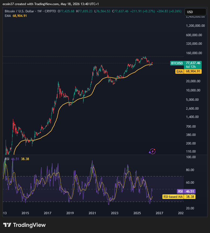This screenshot has width=210, height=233.
Task: Click the 6d 12h countdown label
Action: pos(191,67)
